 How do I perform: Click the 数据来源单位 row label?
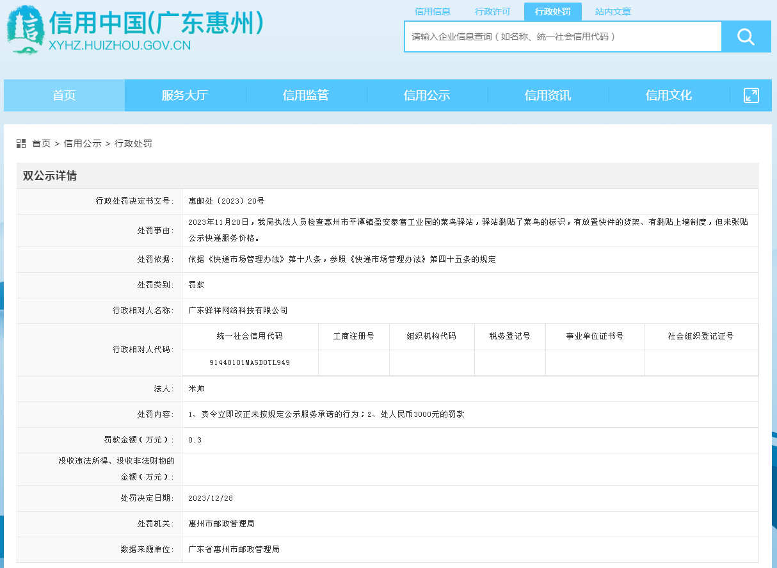pos(147,549)
